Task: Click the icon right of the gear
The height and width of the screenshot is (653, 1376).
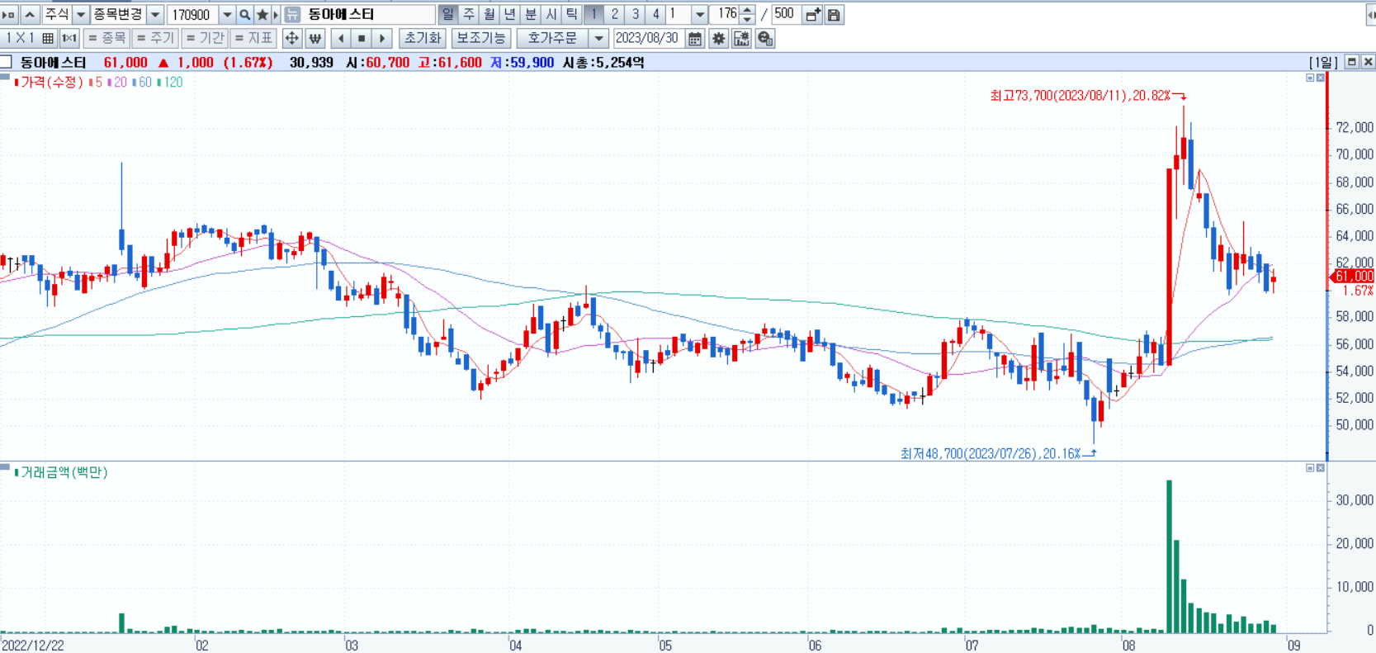Action: (741, 38)
